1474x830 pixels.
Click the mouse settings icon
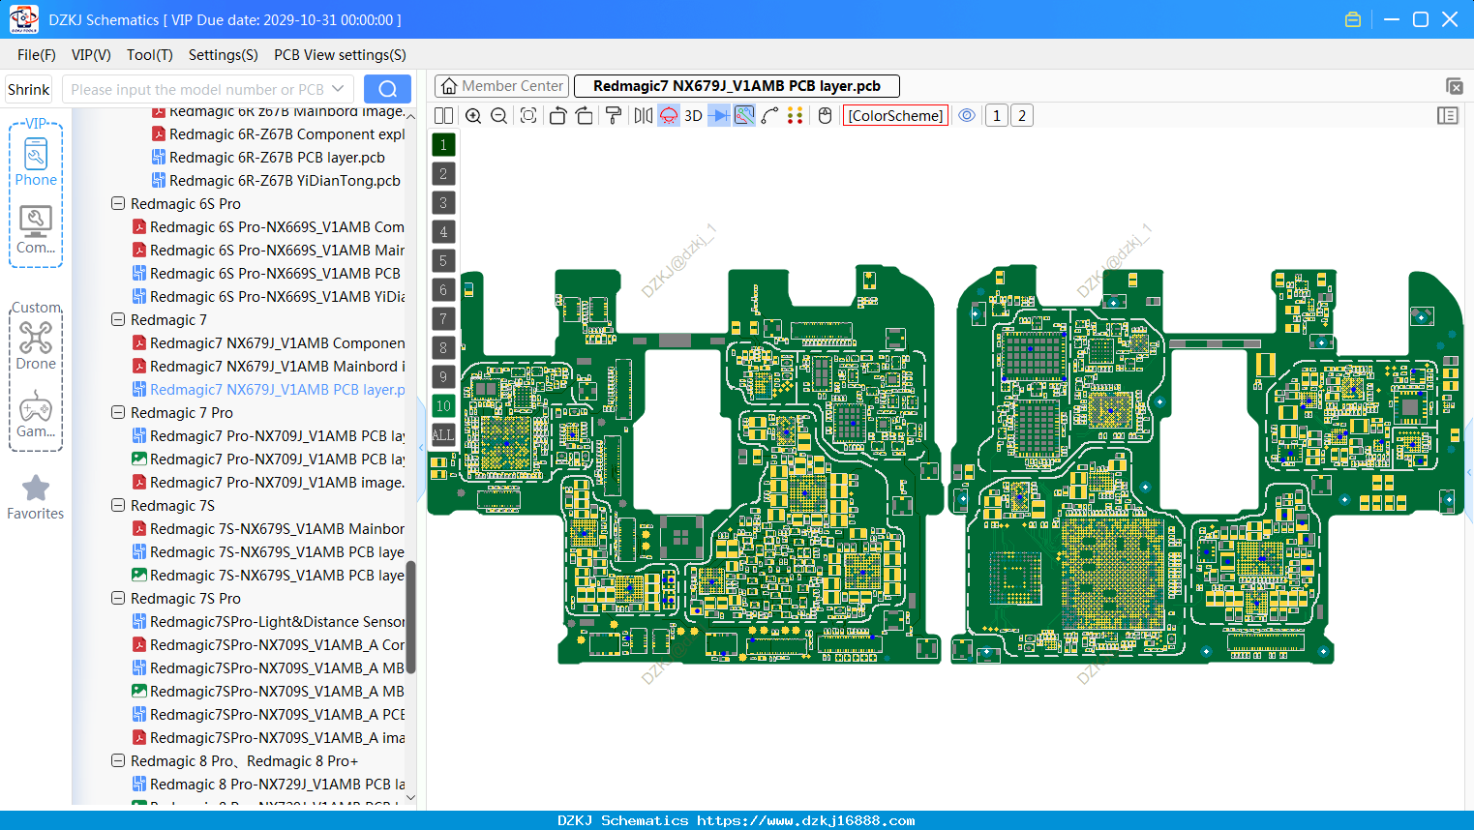[826, 115]
